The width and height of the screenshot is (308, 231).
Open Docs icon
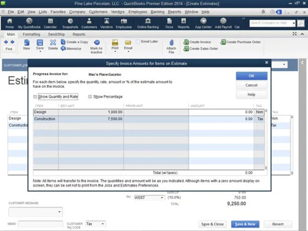169,23
